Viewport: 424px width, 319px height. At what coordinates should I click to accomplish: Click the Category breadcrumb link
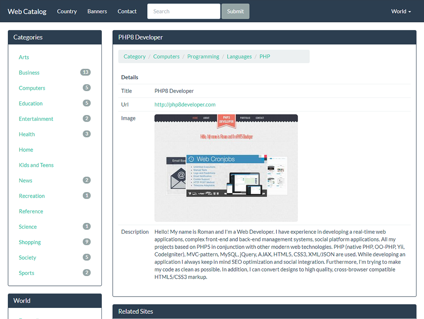pos(134,56)
